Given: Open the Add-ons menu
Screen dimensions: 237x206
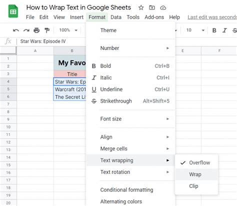Looking at the screenshot, I should [x=154, y=17].
